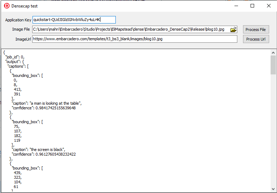The image size is (277, 193).
Task: Open the file browse folder icon
Action: [233, 30]
